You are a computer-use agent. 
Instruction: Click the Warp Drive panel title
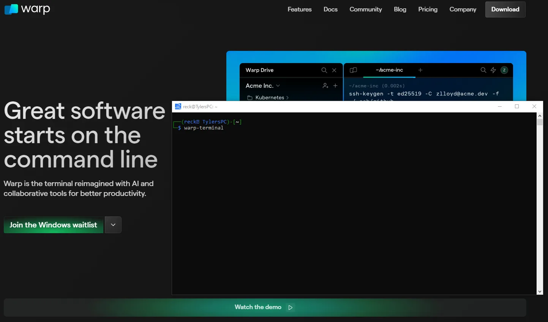[259, 70]
